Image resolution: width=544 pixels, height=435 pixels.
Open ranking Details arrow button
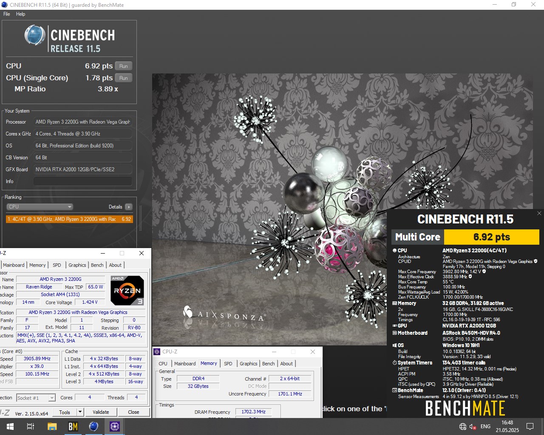pos(129,207)
